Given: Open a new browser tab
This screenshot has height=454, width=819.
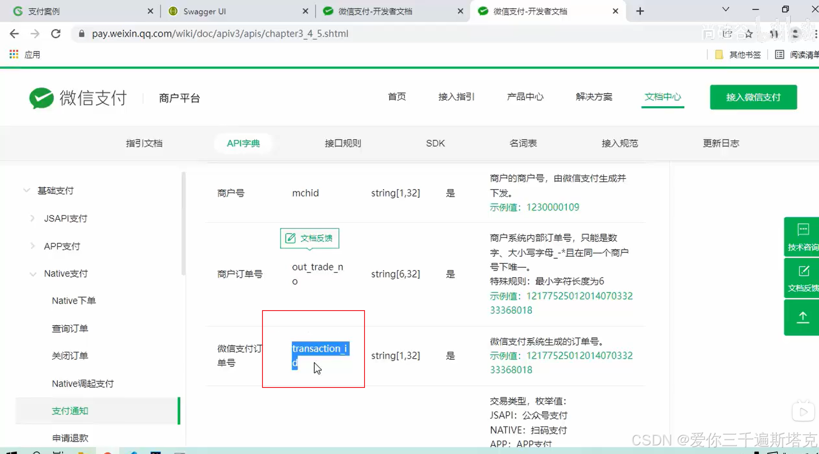Looking at the screenshot, I should coord(640,11).
